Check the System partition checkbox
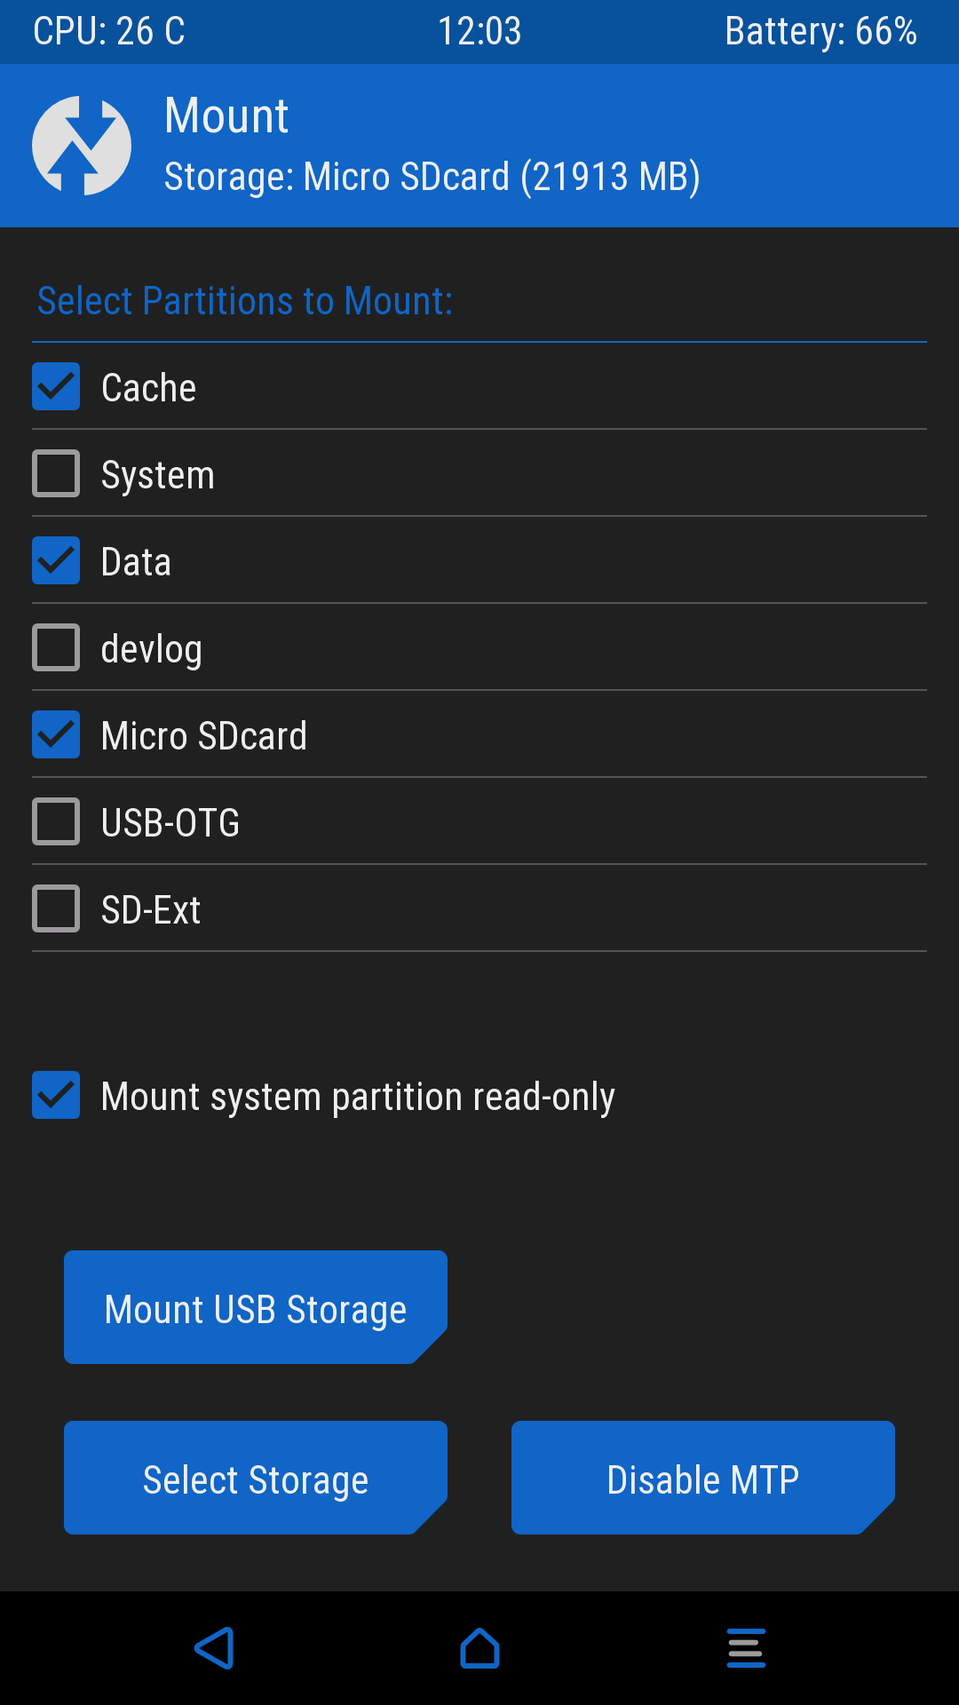Screen dimensions: 959x1705 56,473
